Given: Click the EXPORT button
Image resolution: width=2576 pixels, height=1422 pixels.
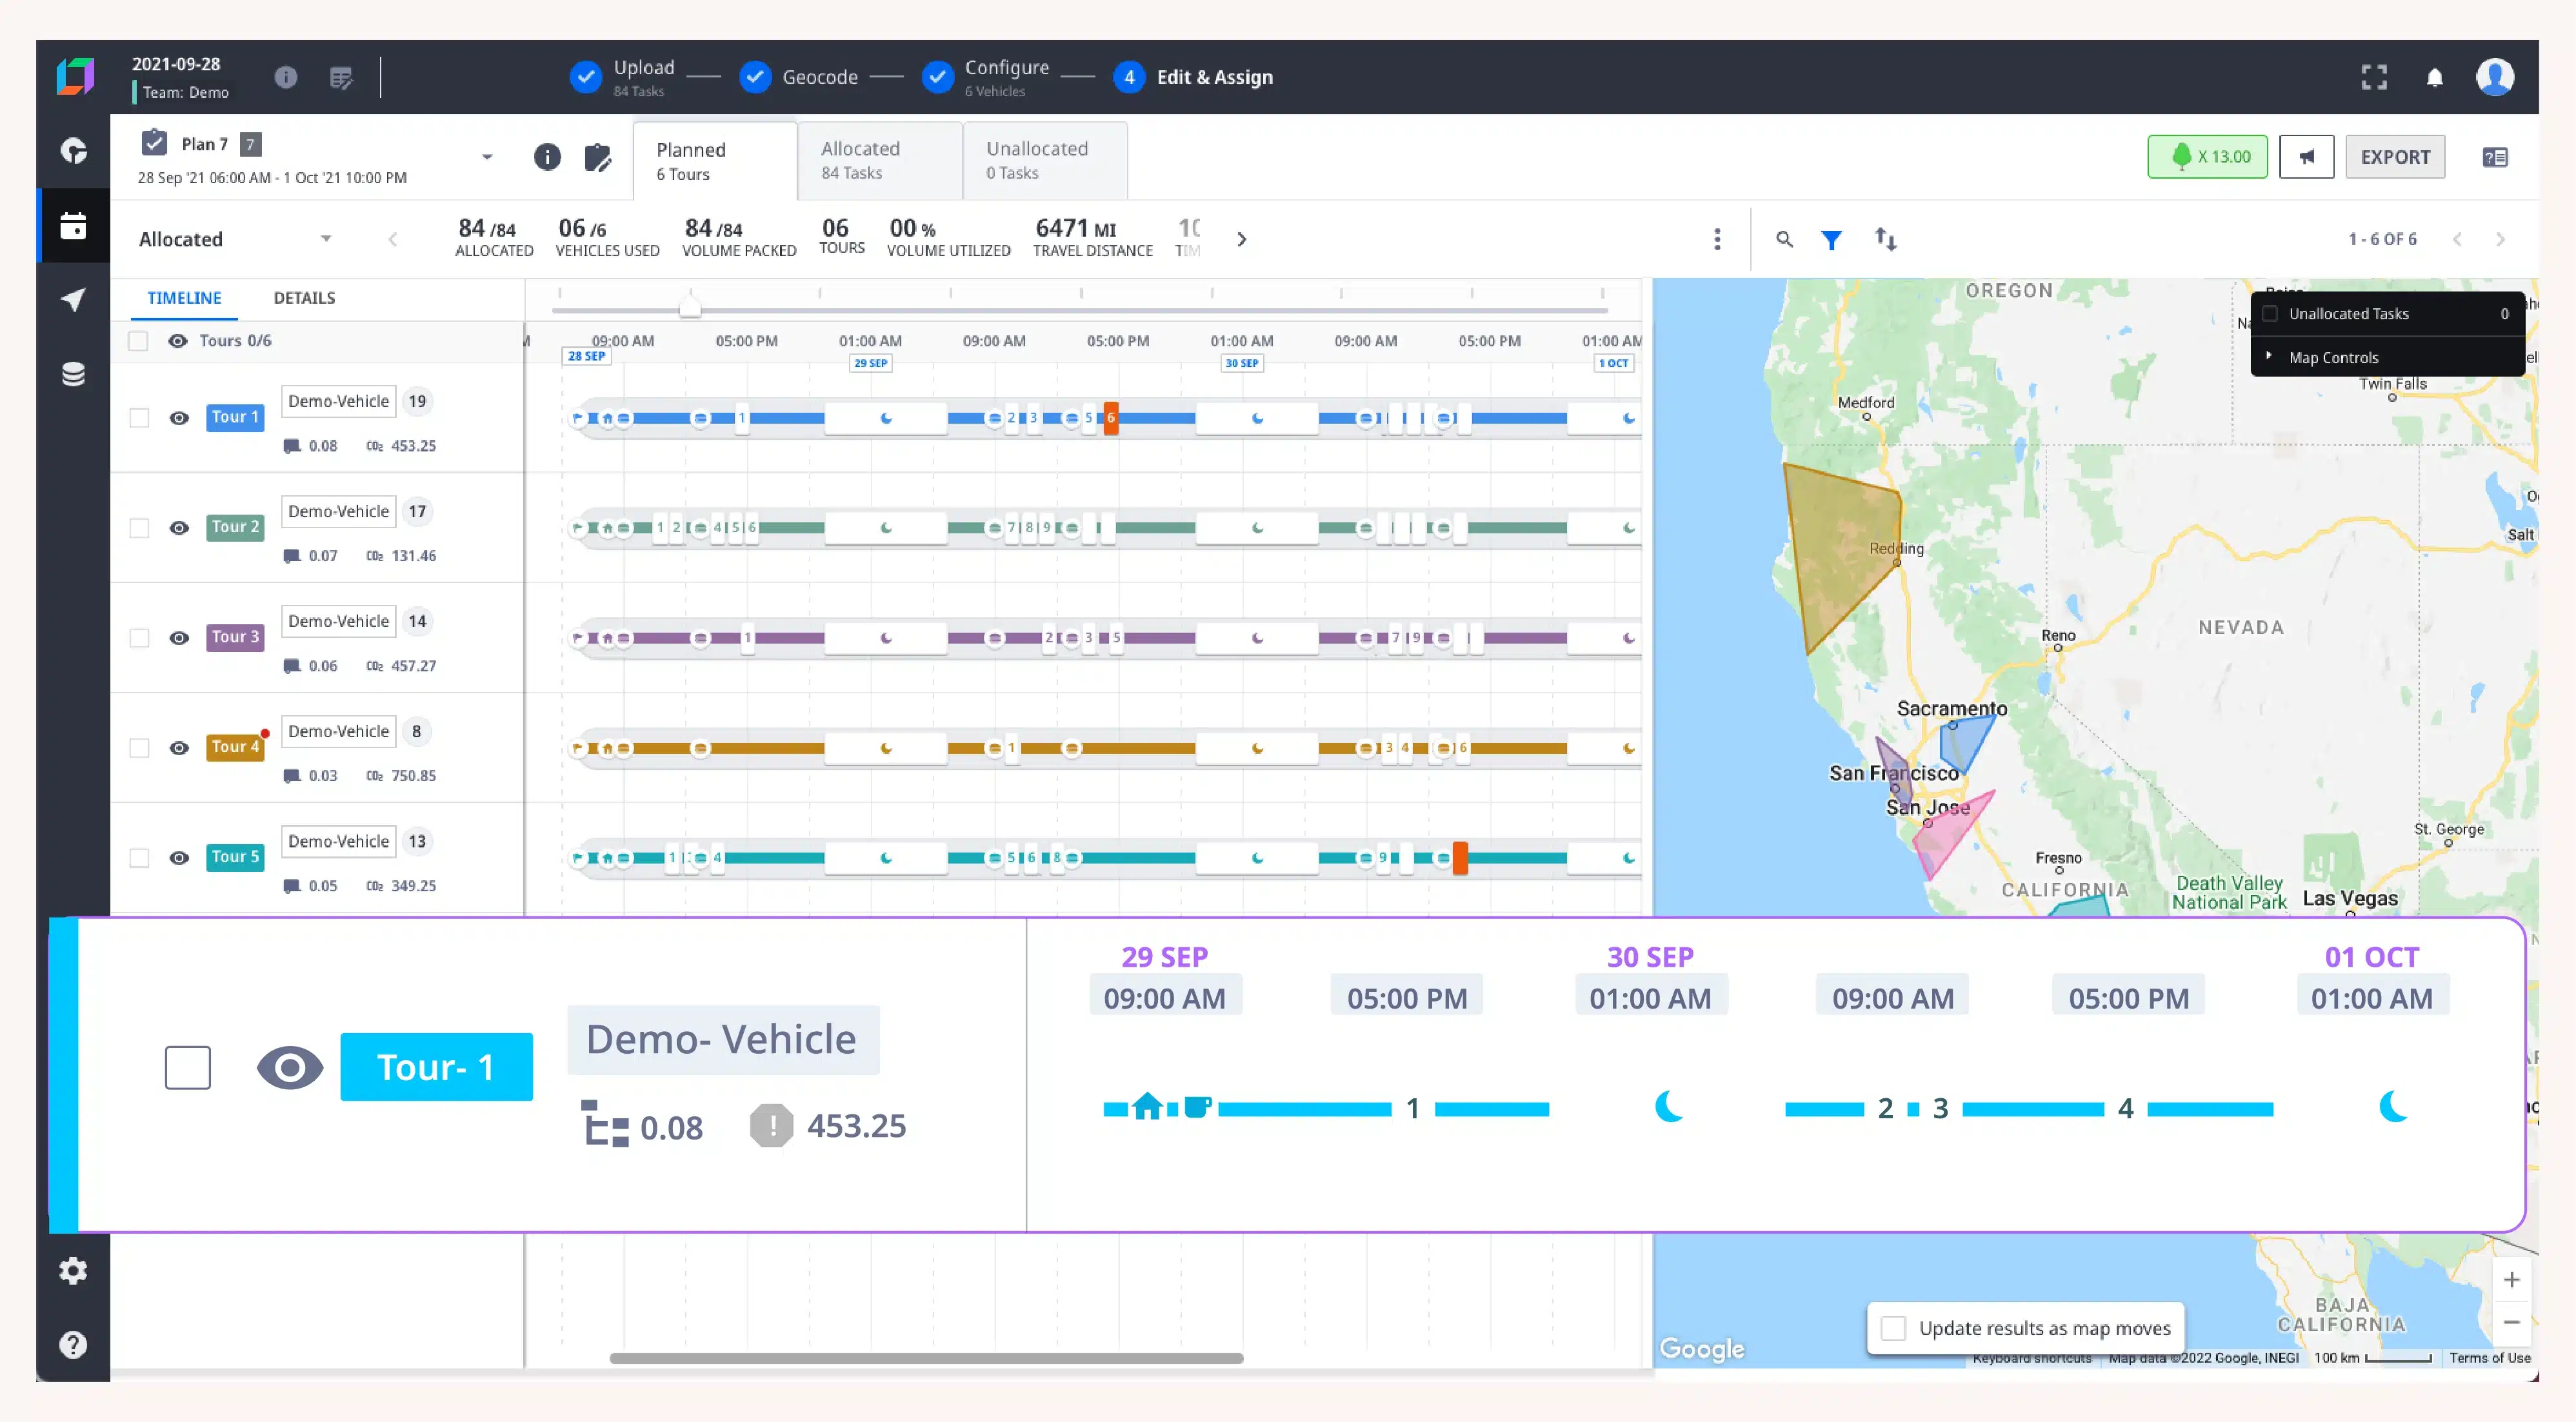Looking at the screenshot, I should pyautogui.click(x=2395, y=157).
